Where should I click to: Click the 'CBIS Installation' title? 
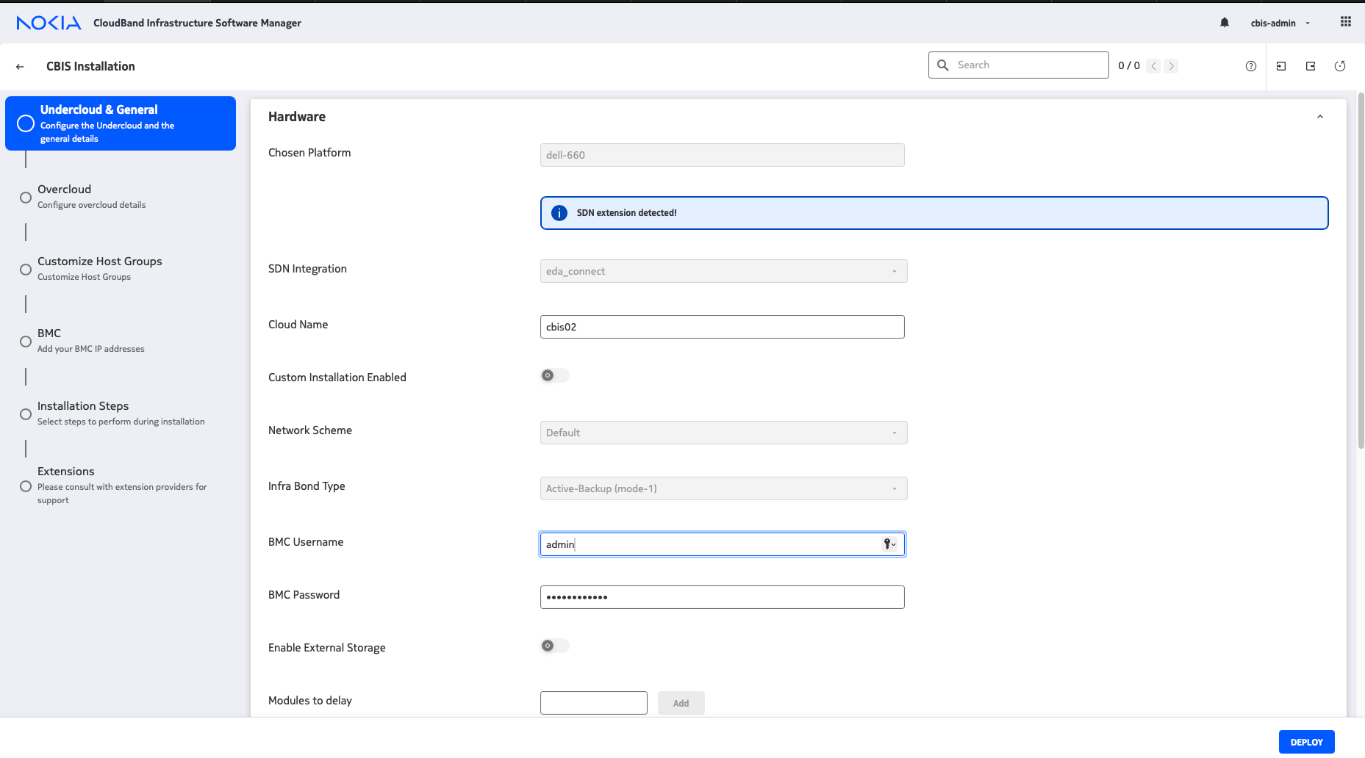(x=90, y=66)
